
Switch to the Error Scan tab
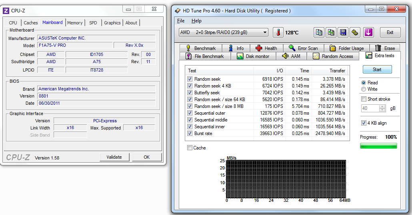click(x=304, y=48)
